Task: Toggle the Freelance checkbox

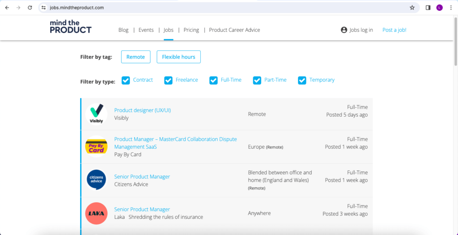Action: pos(168,80)
